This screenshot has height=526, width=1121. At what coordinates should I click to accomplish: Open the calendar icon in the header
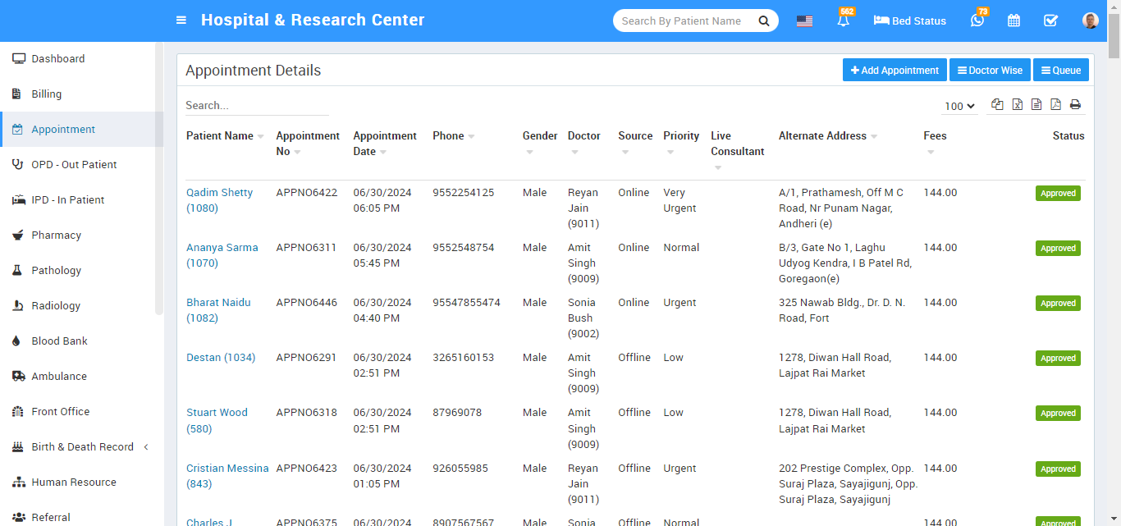(x=1013, y=21)
